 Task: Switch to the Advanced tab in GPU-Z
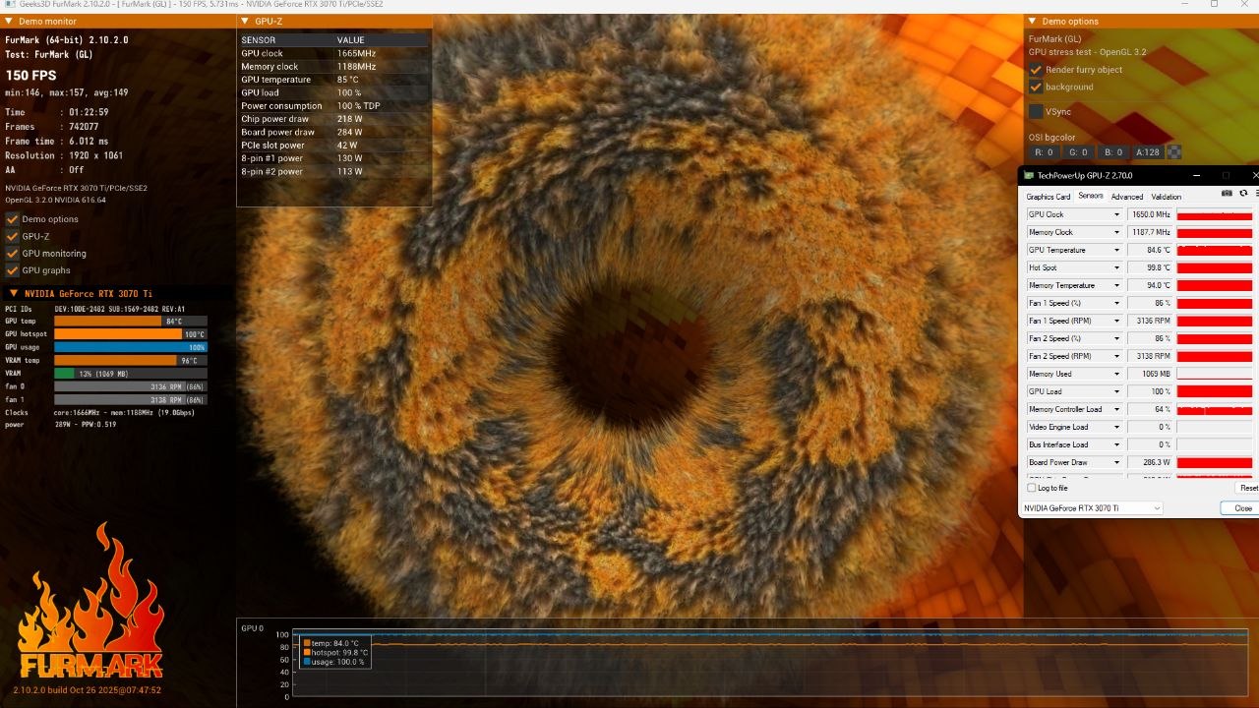tap(1127, 197)
